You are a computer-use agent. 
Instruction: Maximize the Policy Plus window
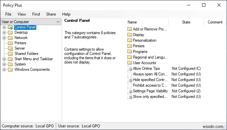tap(204, 5)
